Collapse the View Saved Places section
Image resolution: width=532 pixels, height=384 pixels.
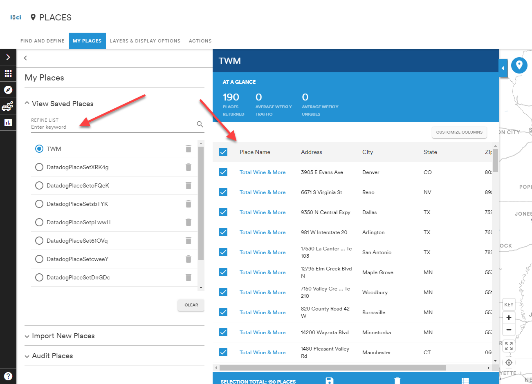click(59, 104)
